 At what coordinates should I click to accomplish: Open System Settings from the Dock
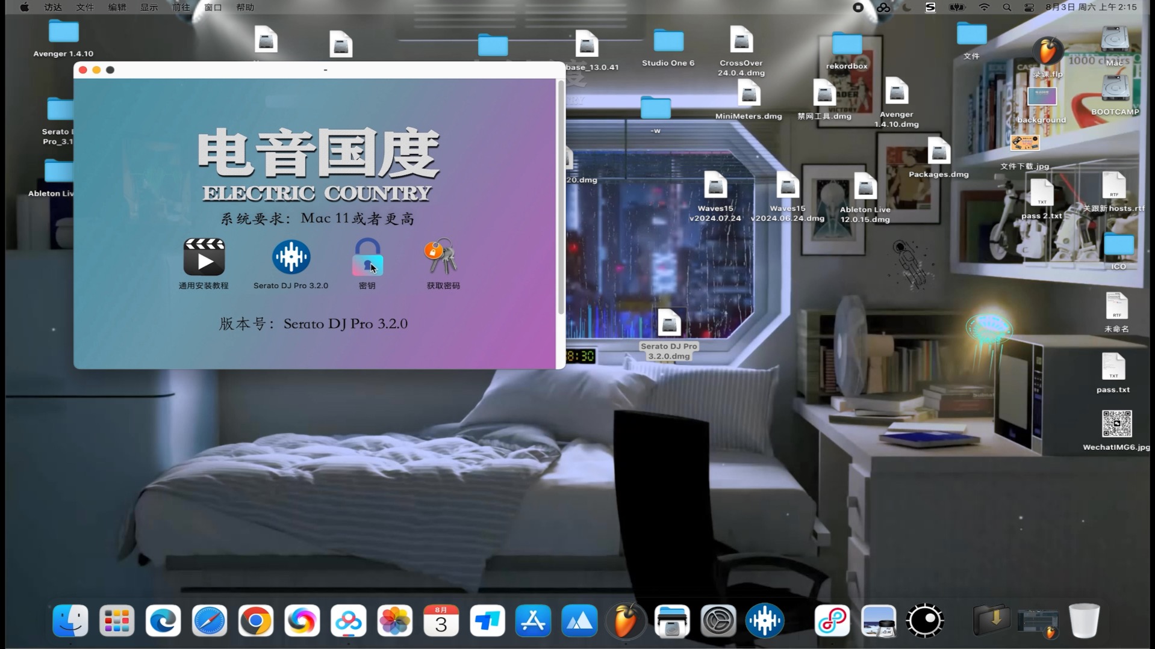coord(718,621)
